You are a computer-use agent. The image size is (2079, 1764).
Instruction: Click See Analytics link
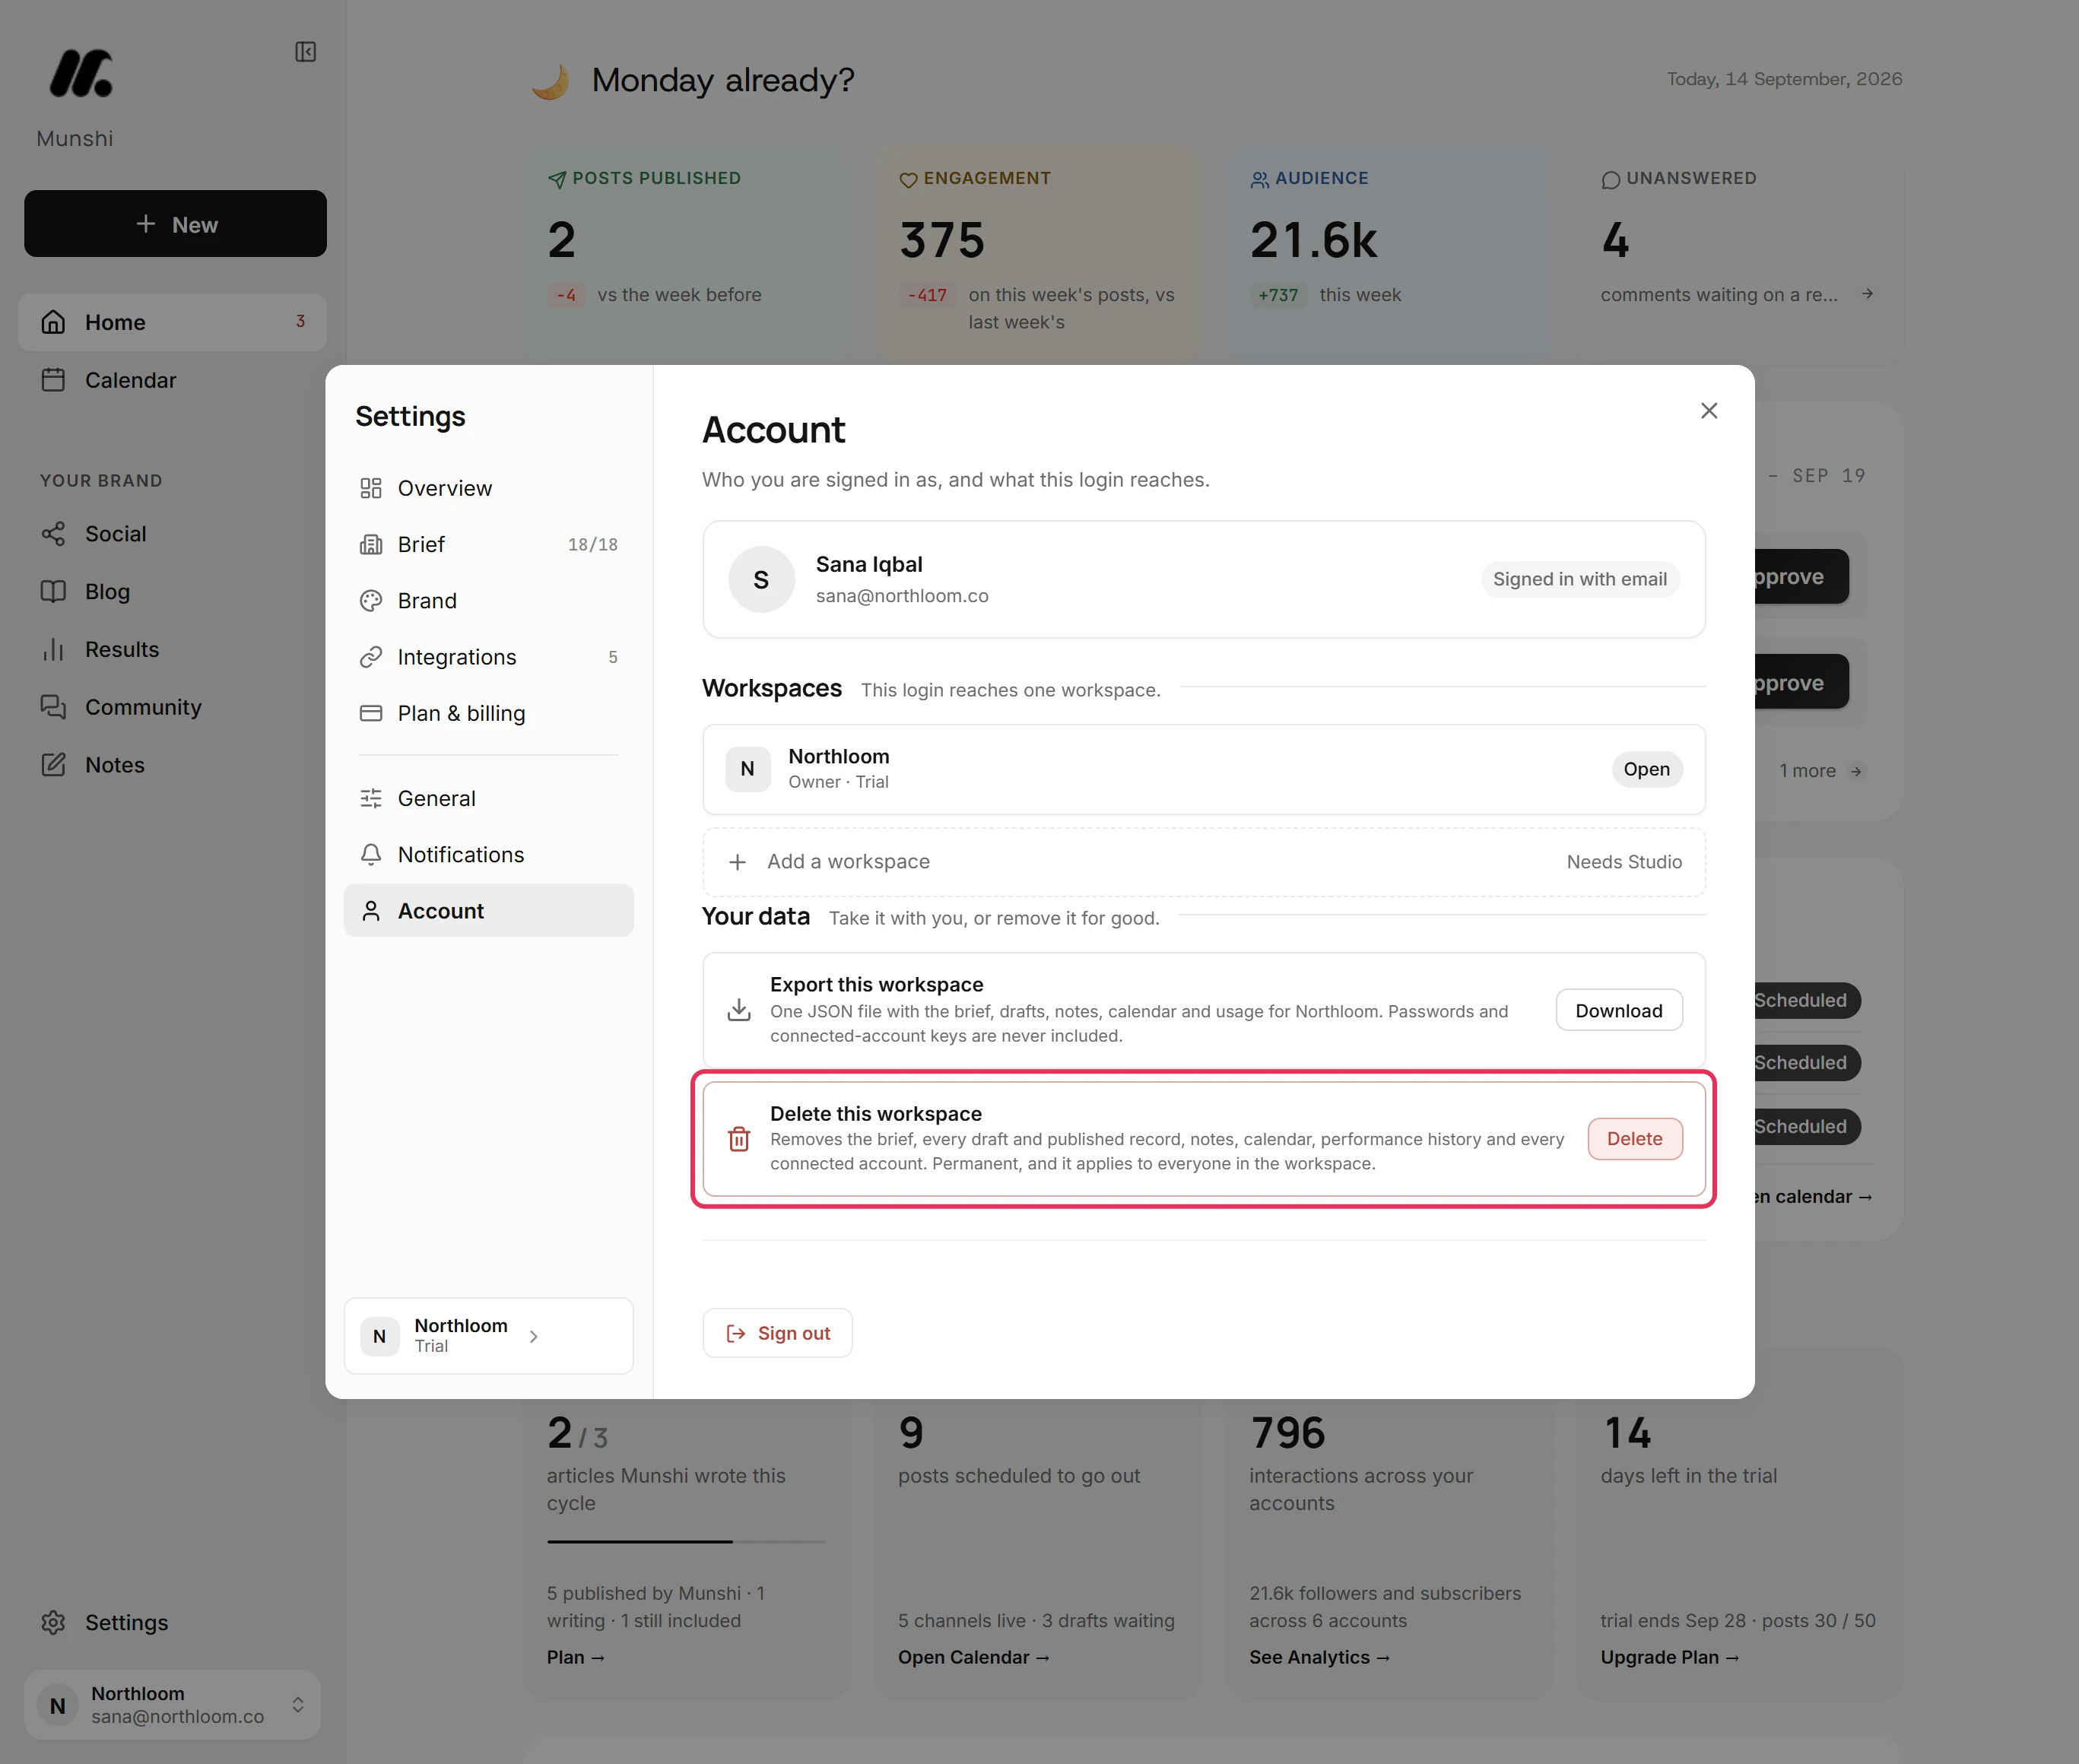tap(1320, 1657)
